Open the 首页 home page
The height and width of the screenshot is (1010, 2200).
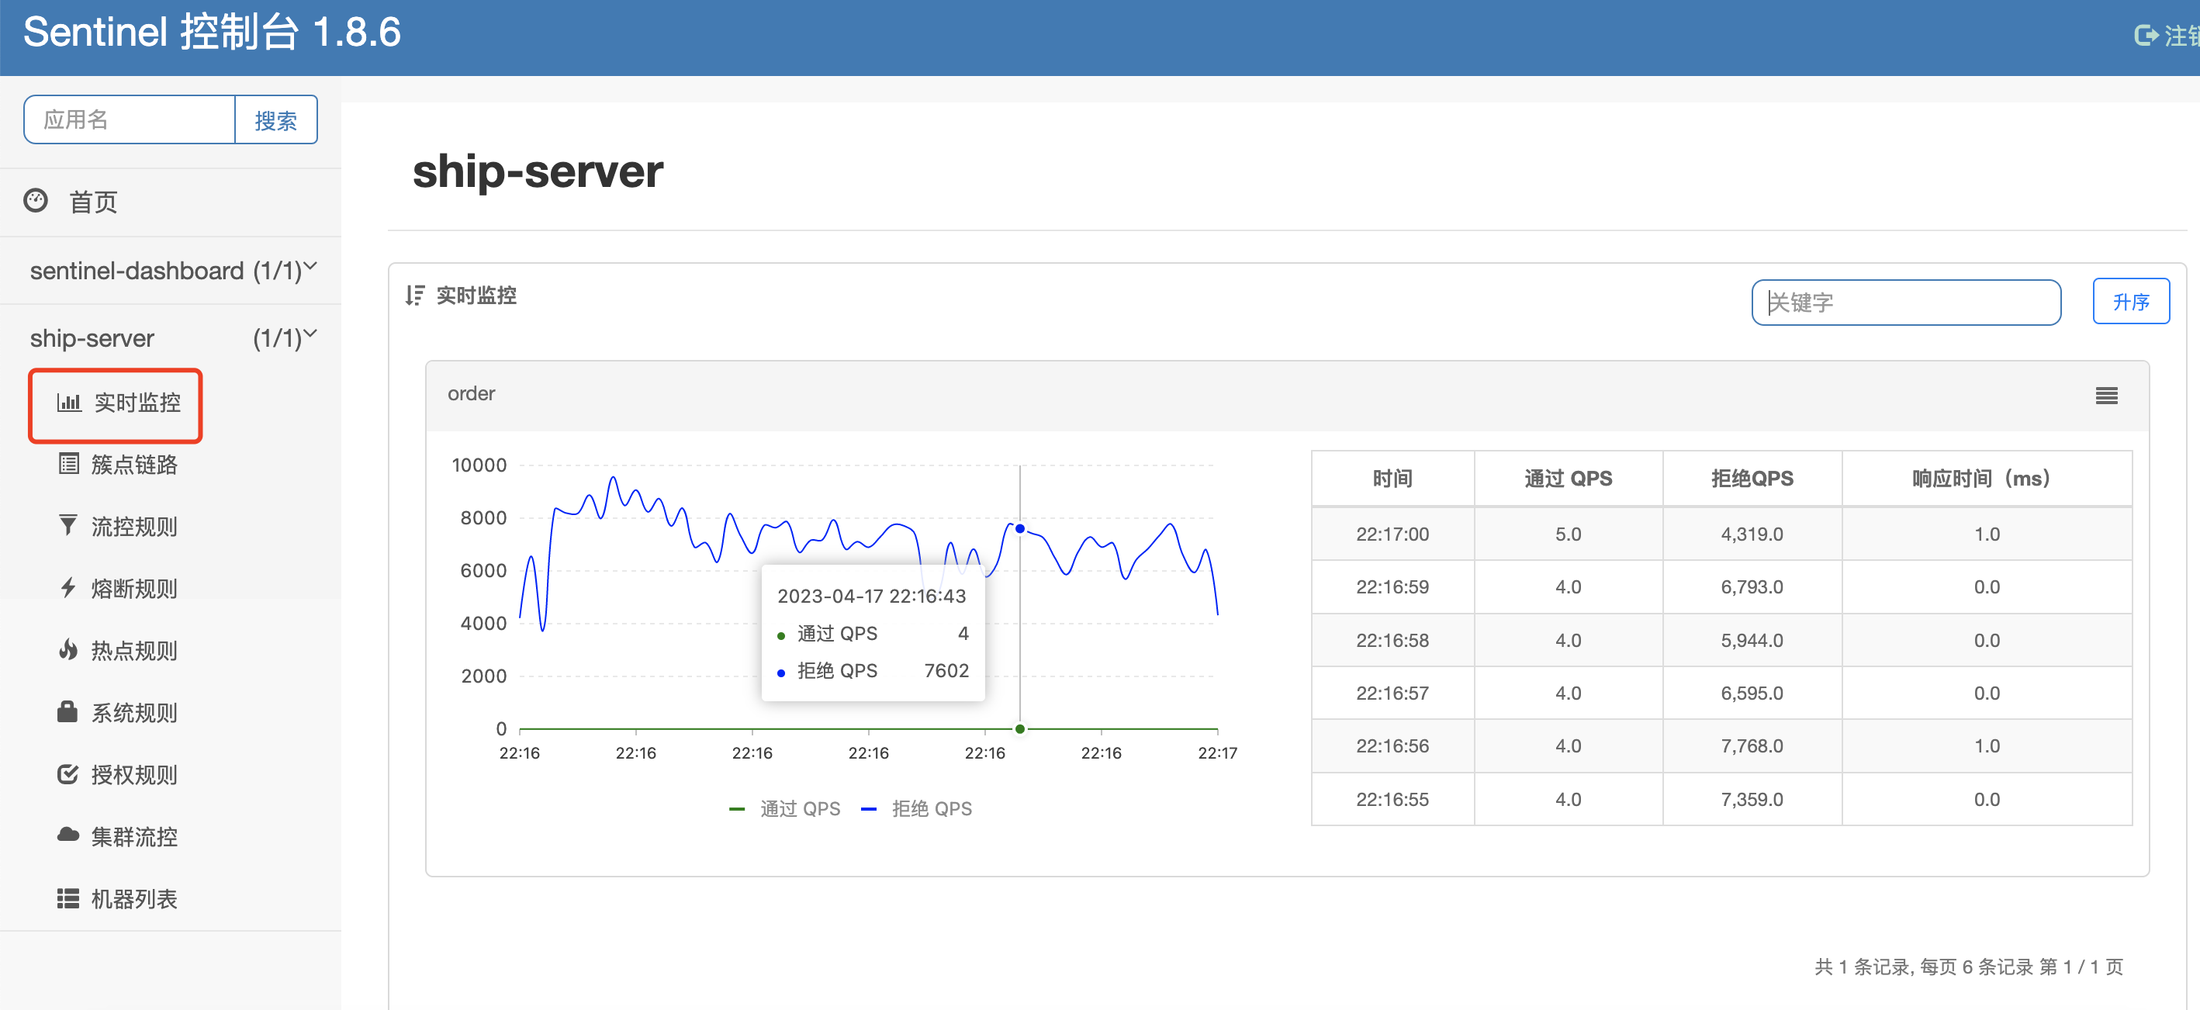[x=93, y=202]
